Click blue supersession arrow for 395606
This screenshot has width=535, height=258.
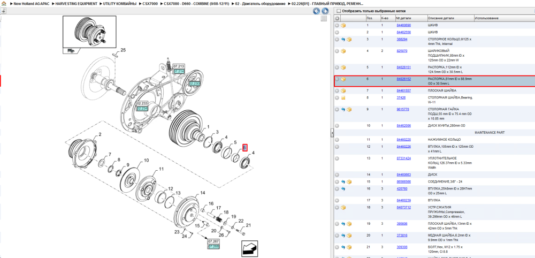[x=343, y=224]
